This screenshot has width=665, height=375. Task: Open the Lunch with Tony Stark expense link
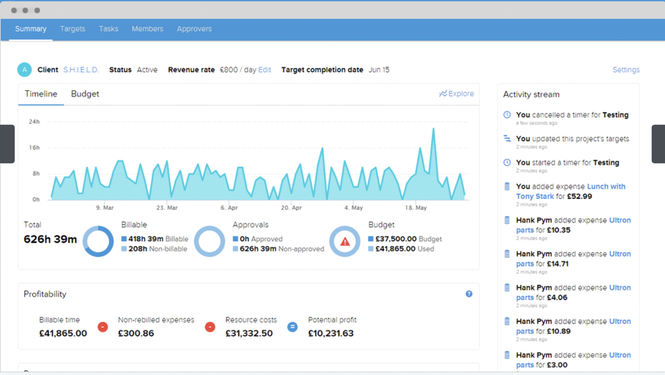coord(571,191)
